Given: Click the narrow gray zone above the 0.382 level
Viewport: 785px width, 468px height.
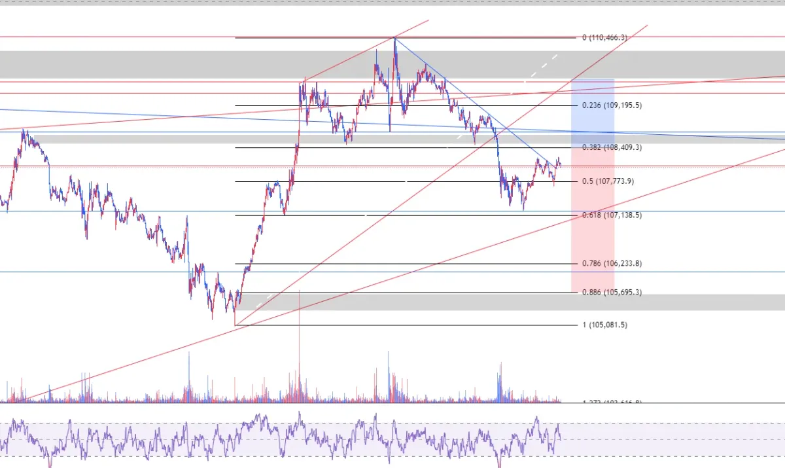Looking at the screenshot, I should 406,139.
